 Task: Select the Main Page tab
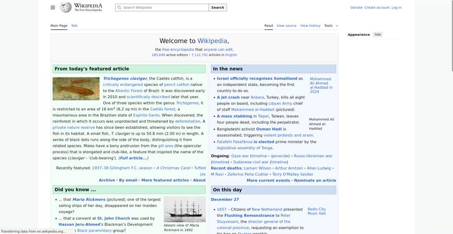click(x=59, y=25)
